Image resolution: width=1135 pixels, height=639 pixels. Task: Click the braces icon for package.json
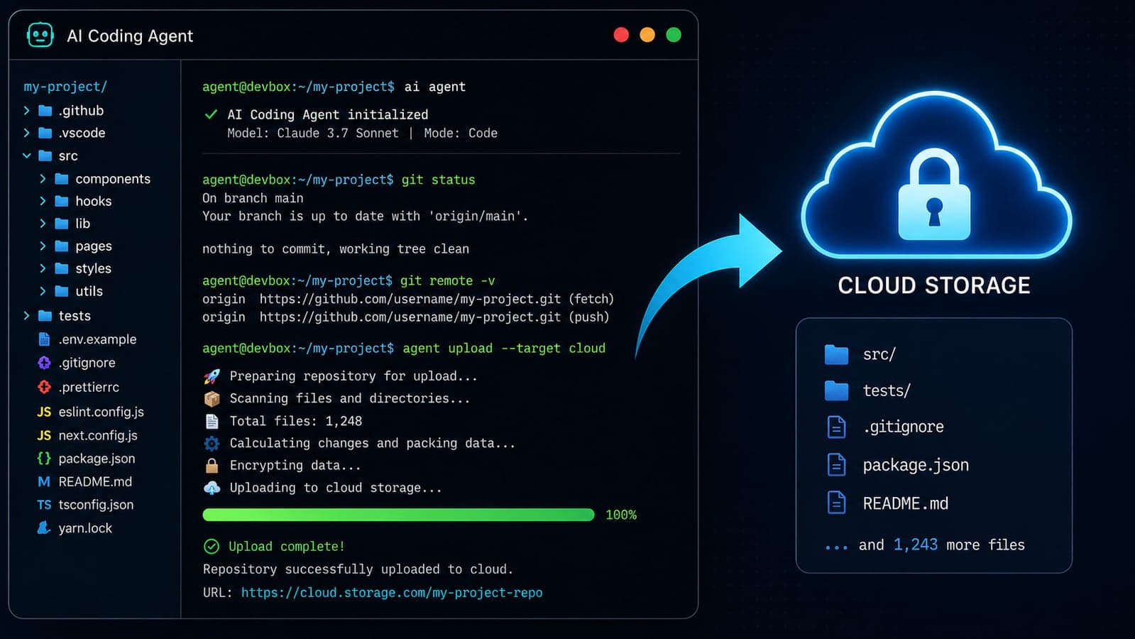coord(44,459)
